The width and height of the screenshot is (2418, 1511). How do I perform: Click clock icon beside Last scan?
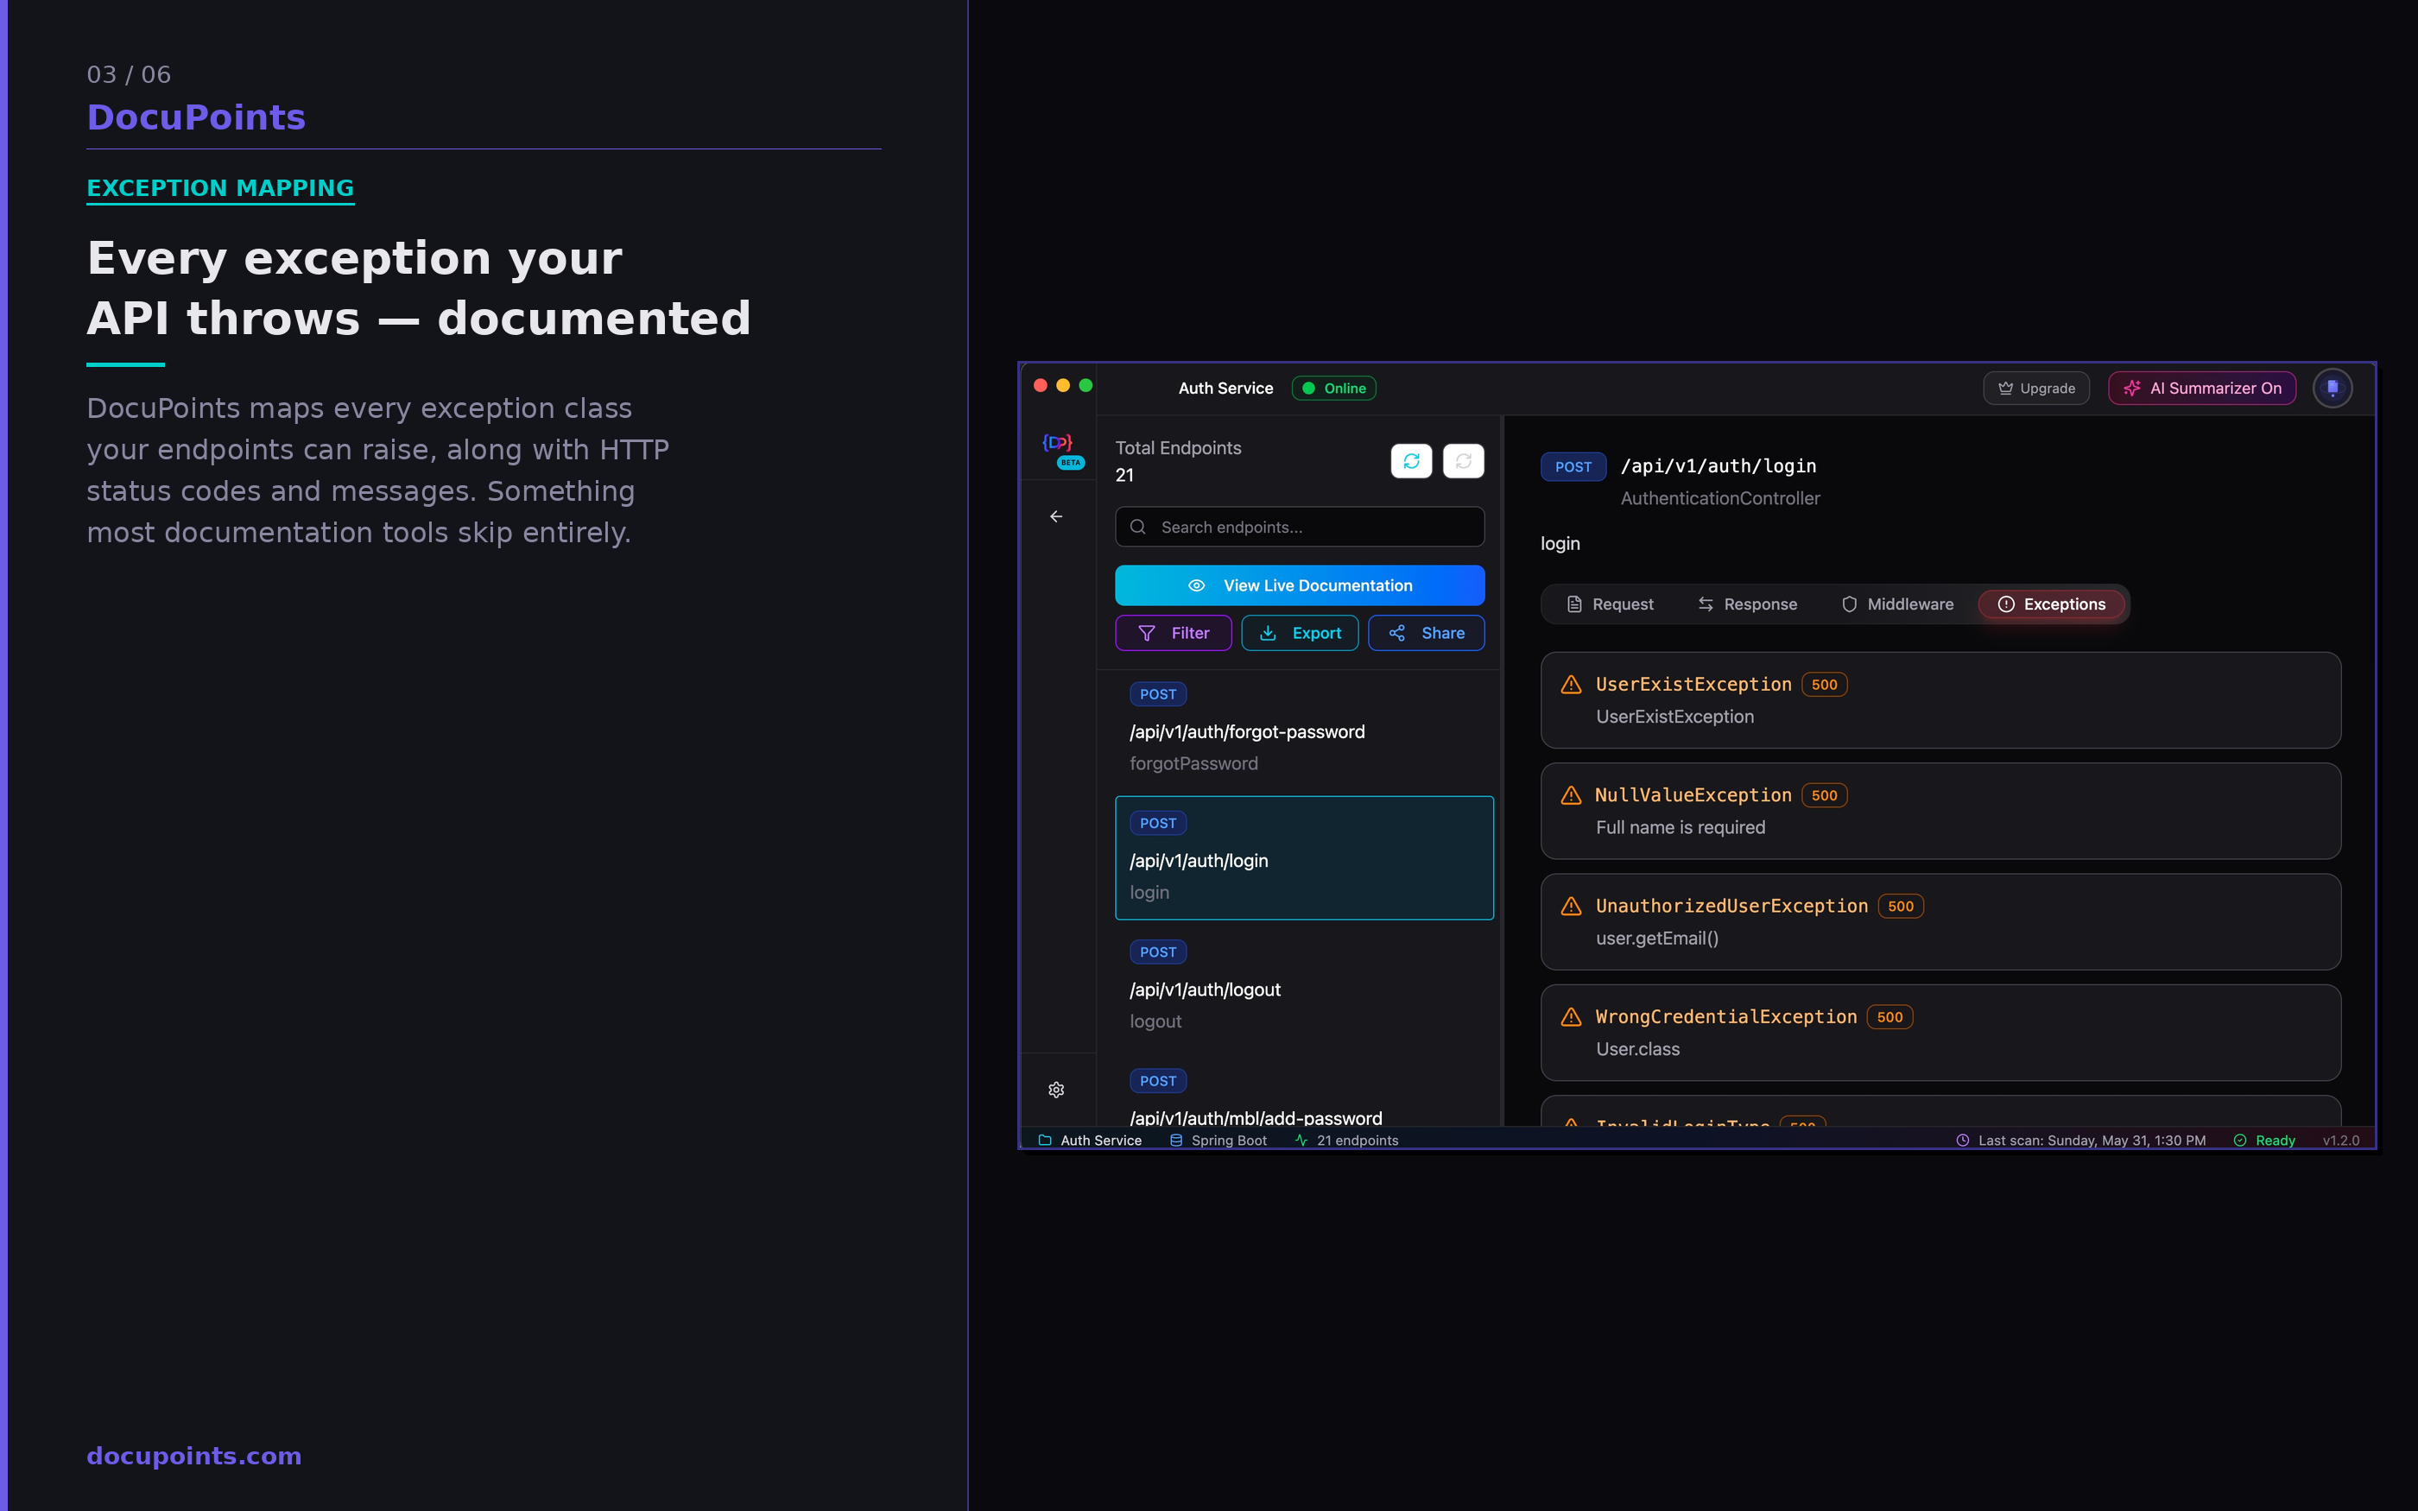point(1962,1141)
